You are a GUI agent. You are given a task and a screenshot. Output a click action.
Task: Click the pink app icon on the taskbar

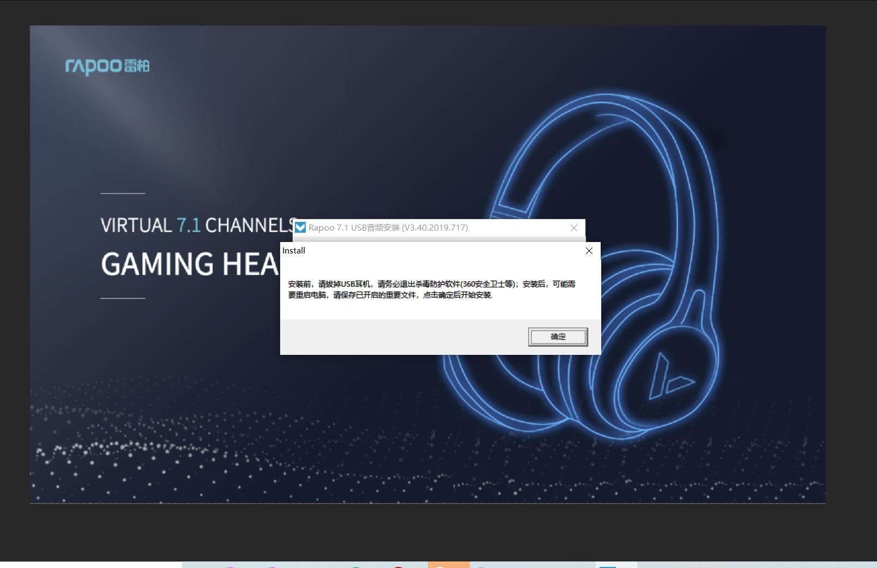pos(229,566)
